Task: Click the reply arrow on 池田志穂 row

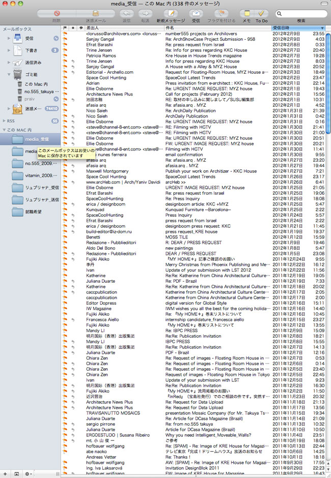Action: (x=73, y=100)
